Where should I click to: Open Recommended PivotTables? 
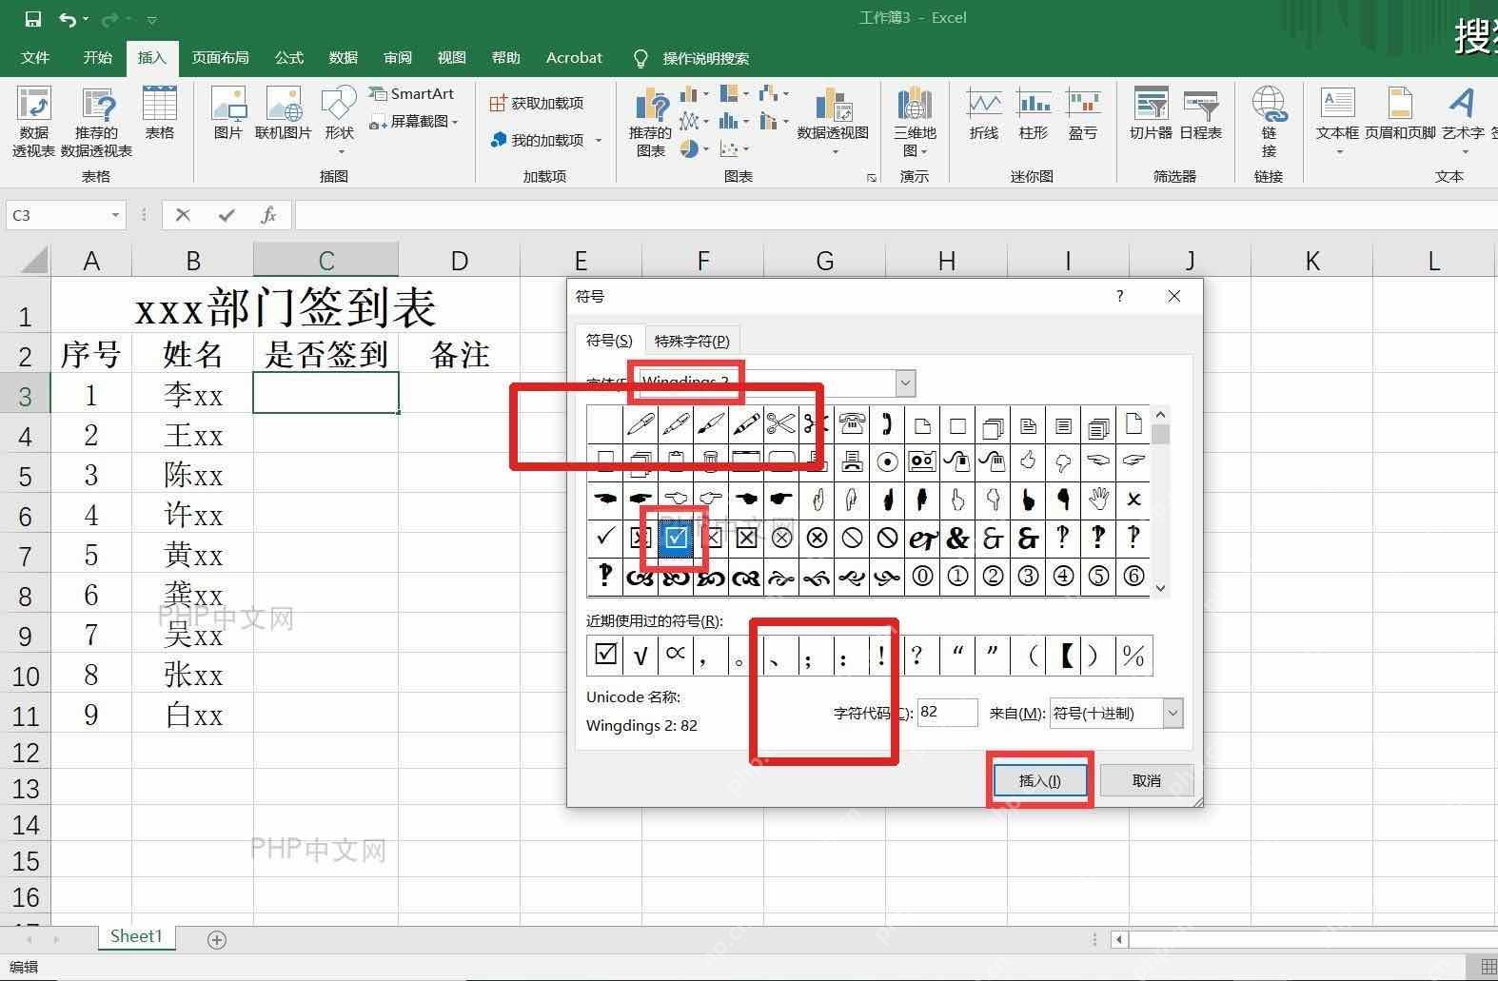point(96,122)
